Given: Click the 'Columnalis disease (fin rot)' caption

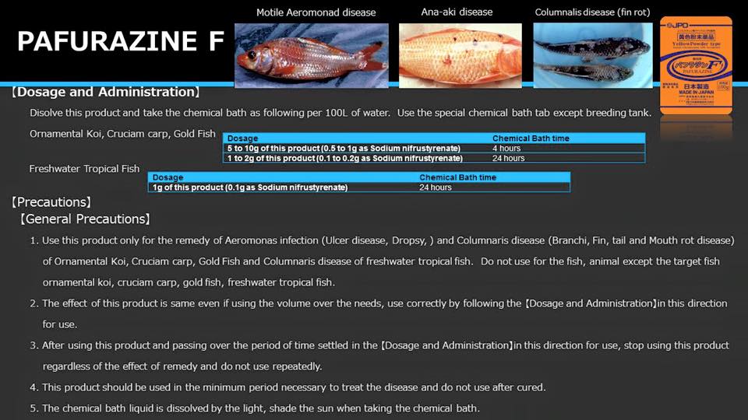Looking at the screenshot, I should pyautogui.click(x=592, y=12).
